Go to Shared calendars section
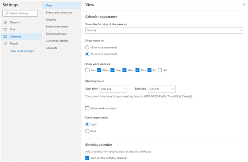Viewport: 248px width, 162px height. coord(56,34)
